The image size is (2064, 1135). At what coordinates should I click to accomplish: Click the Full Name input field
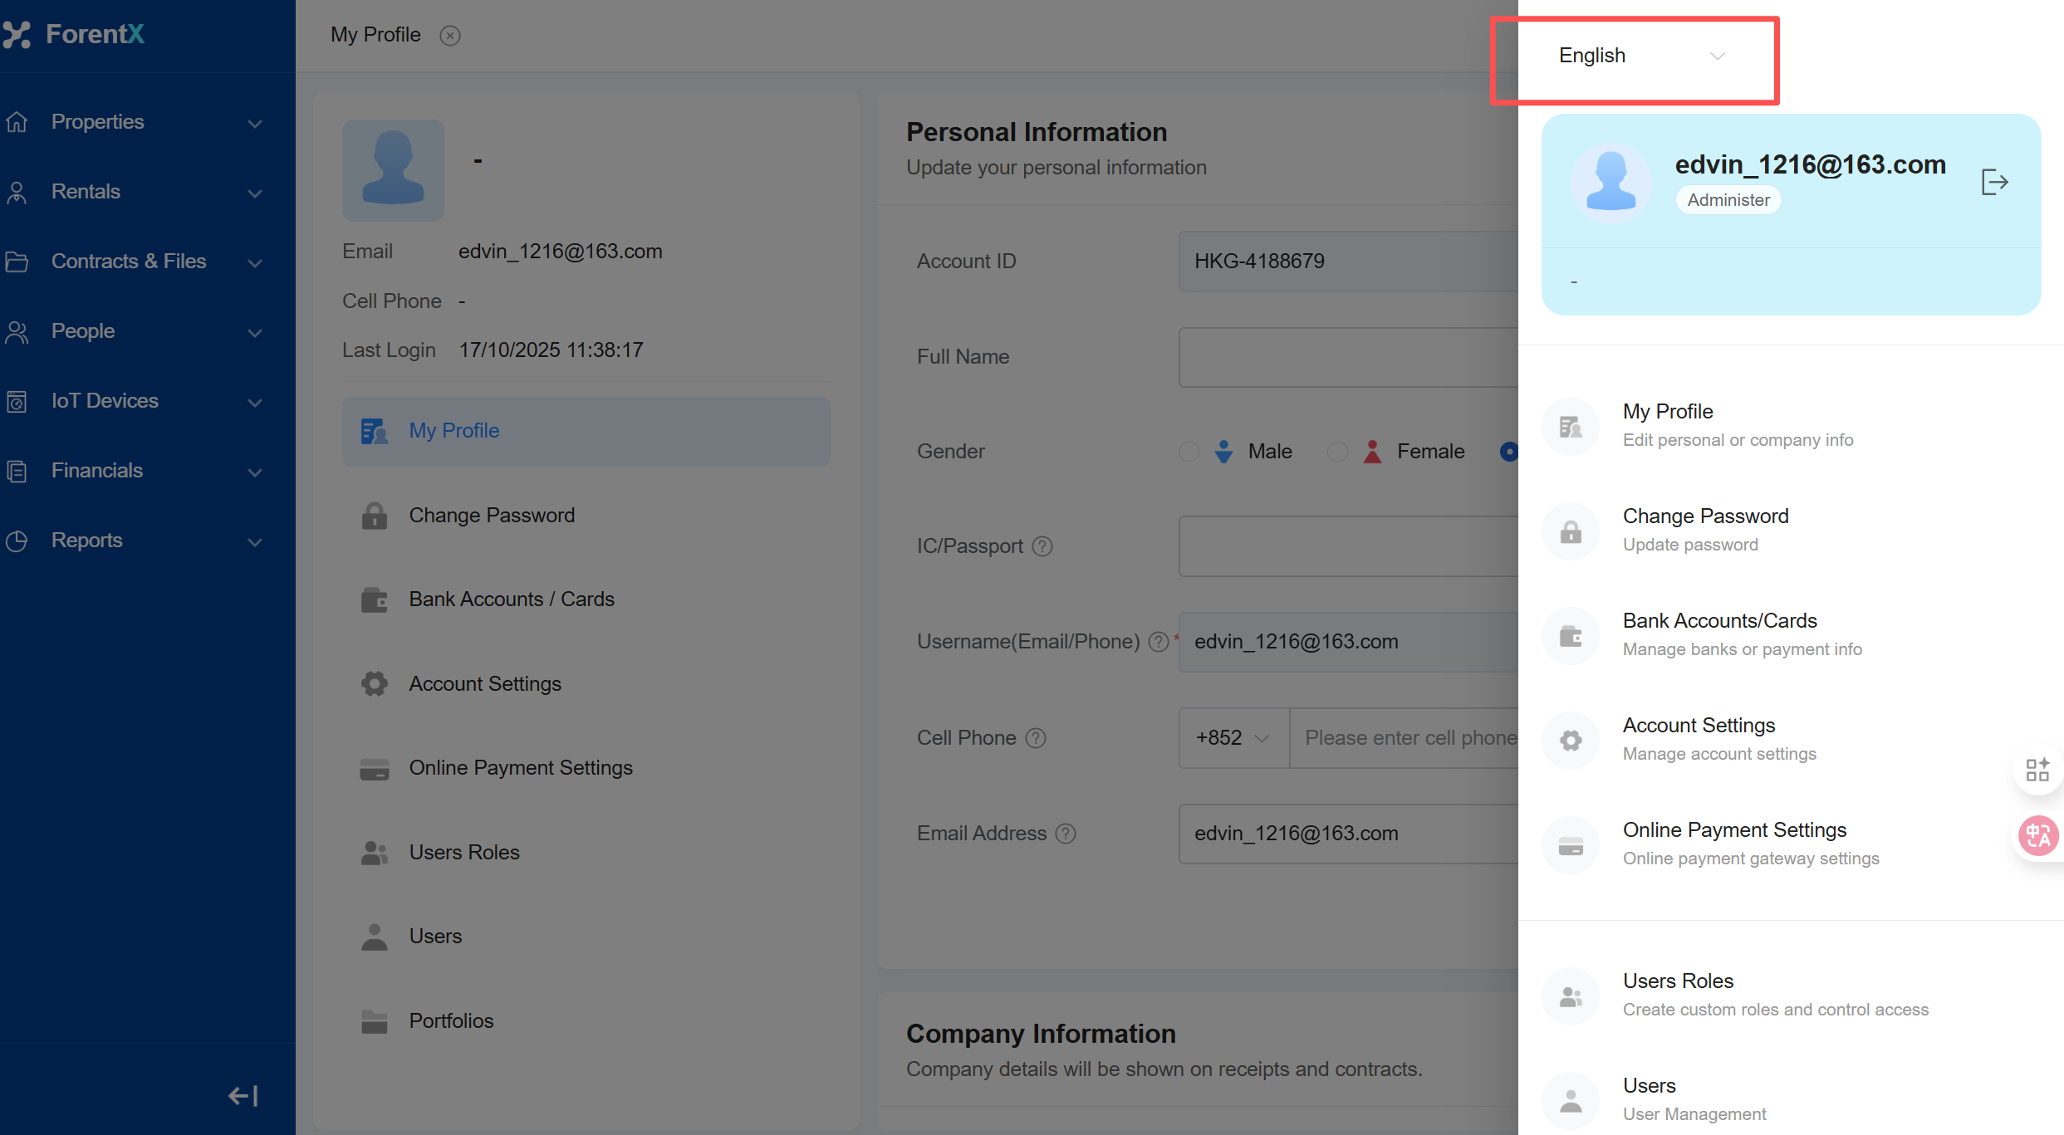1346,357
